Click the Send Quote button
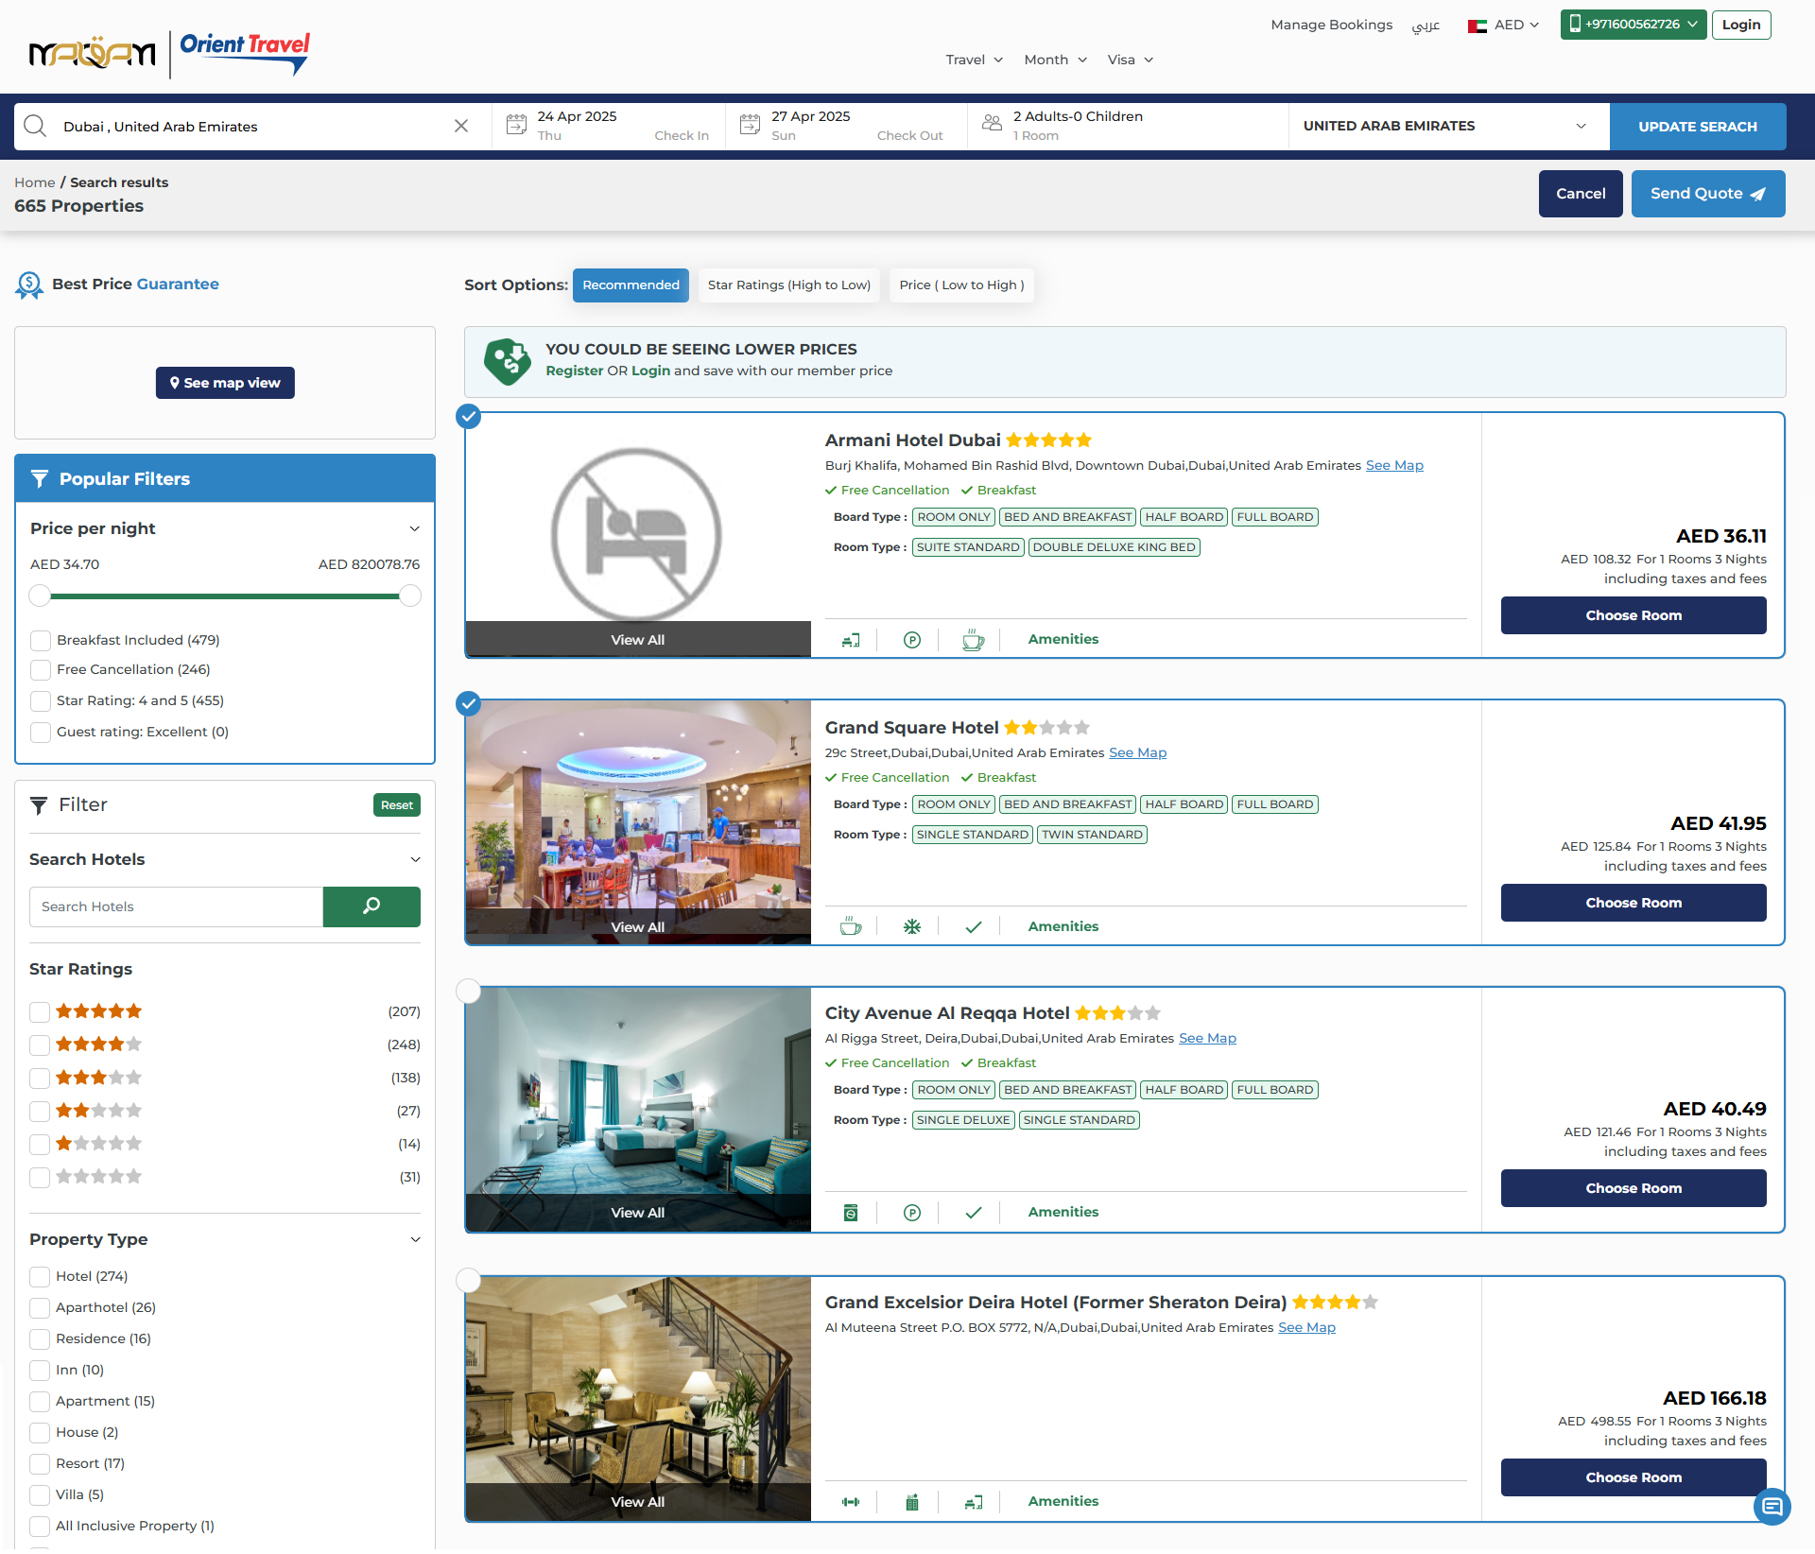This screenshot has width=1815, height=1554. coord(1707,194)
